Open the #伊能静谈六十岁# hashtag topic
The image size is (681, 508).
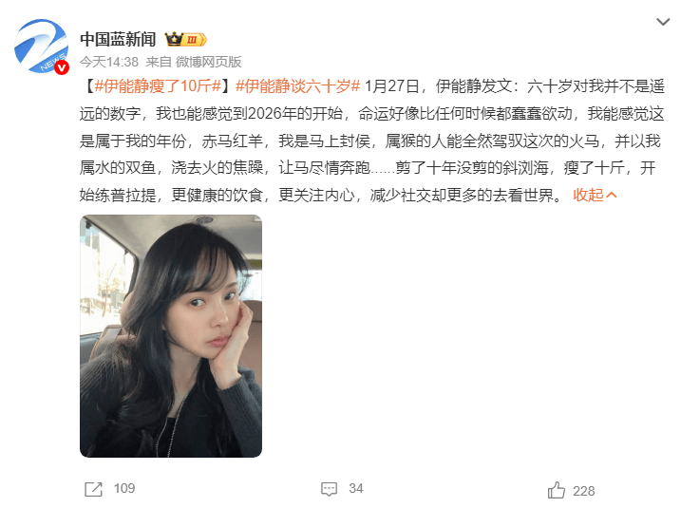298,86
